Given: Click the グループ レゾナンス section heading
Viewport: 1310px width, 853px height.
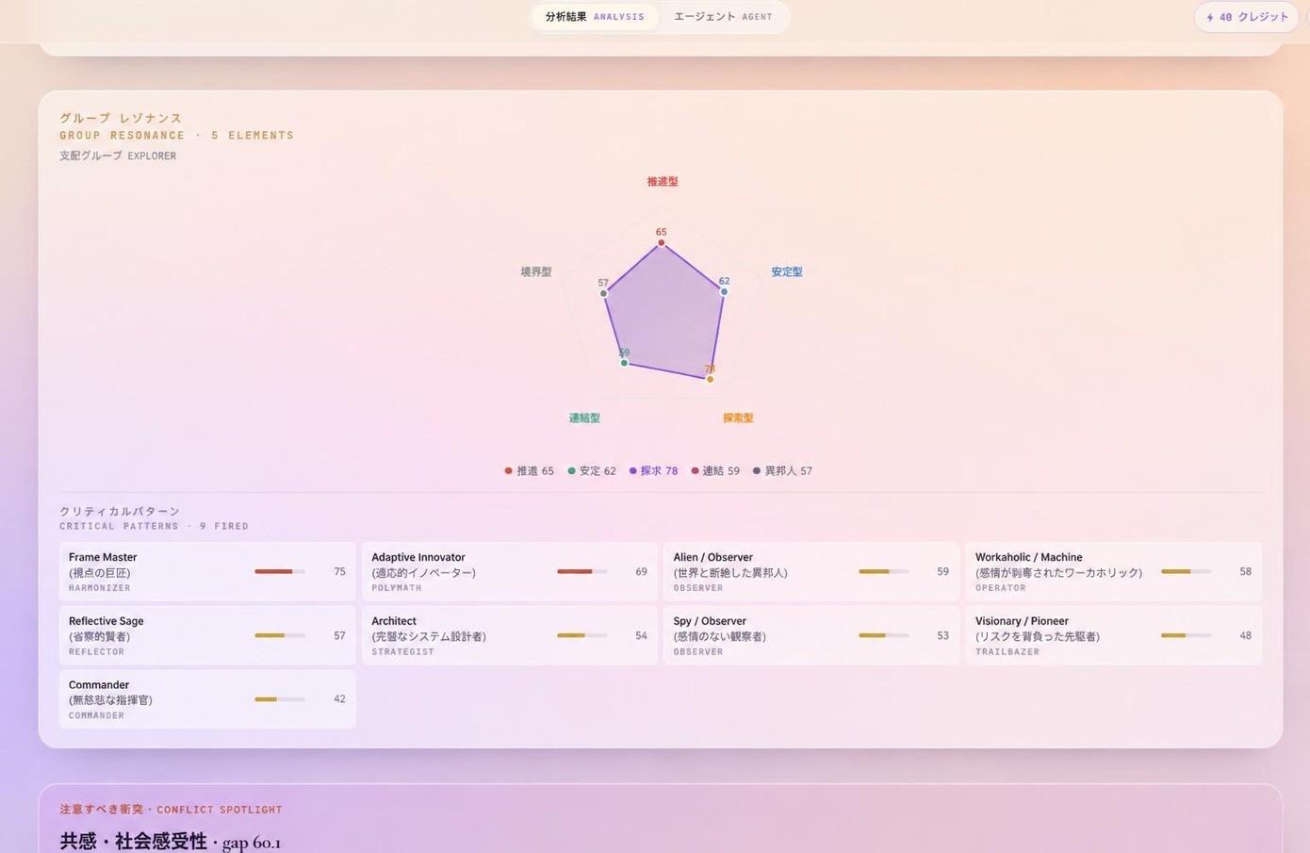Looking at the screenshot, I should (x=122, y=118).
